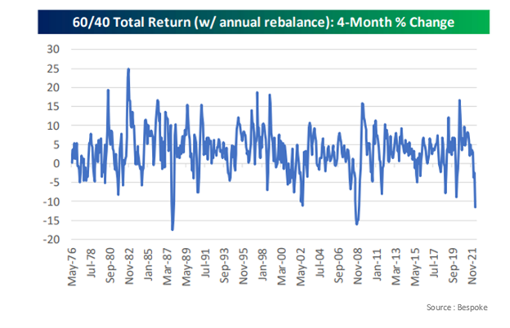The width and height of the screenshot is (510, 328).
Task: Click the x-axis label Jul-91
Action: coord(205,264)
